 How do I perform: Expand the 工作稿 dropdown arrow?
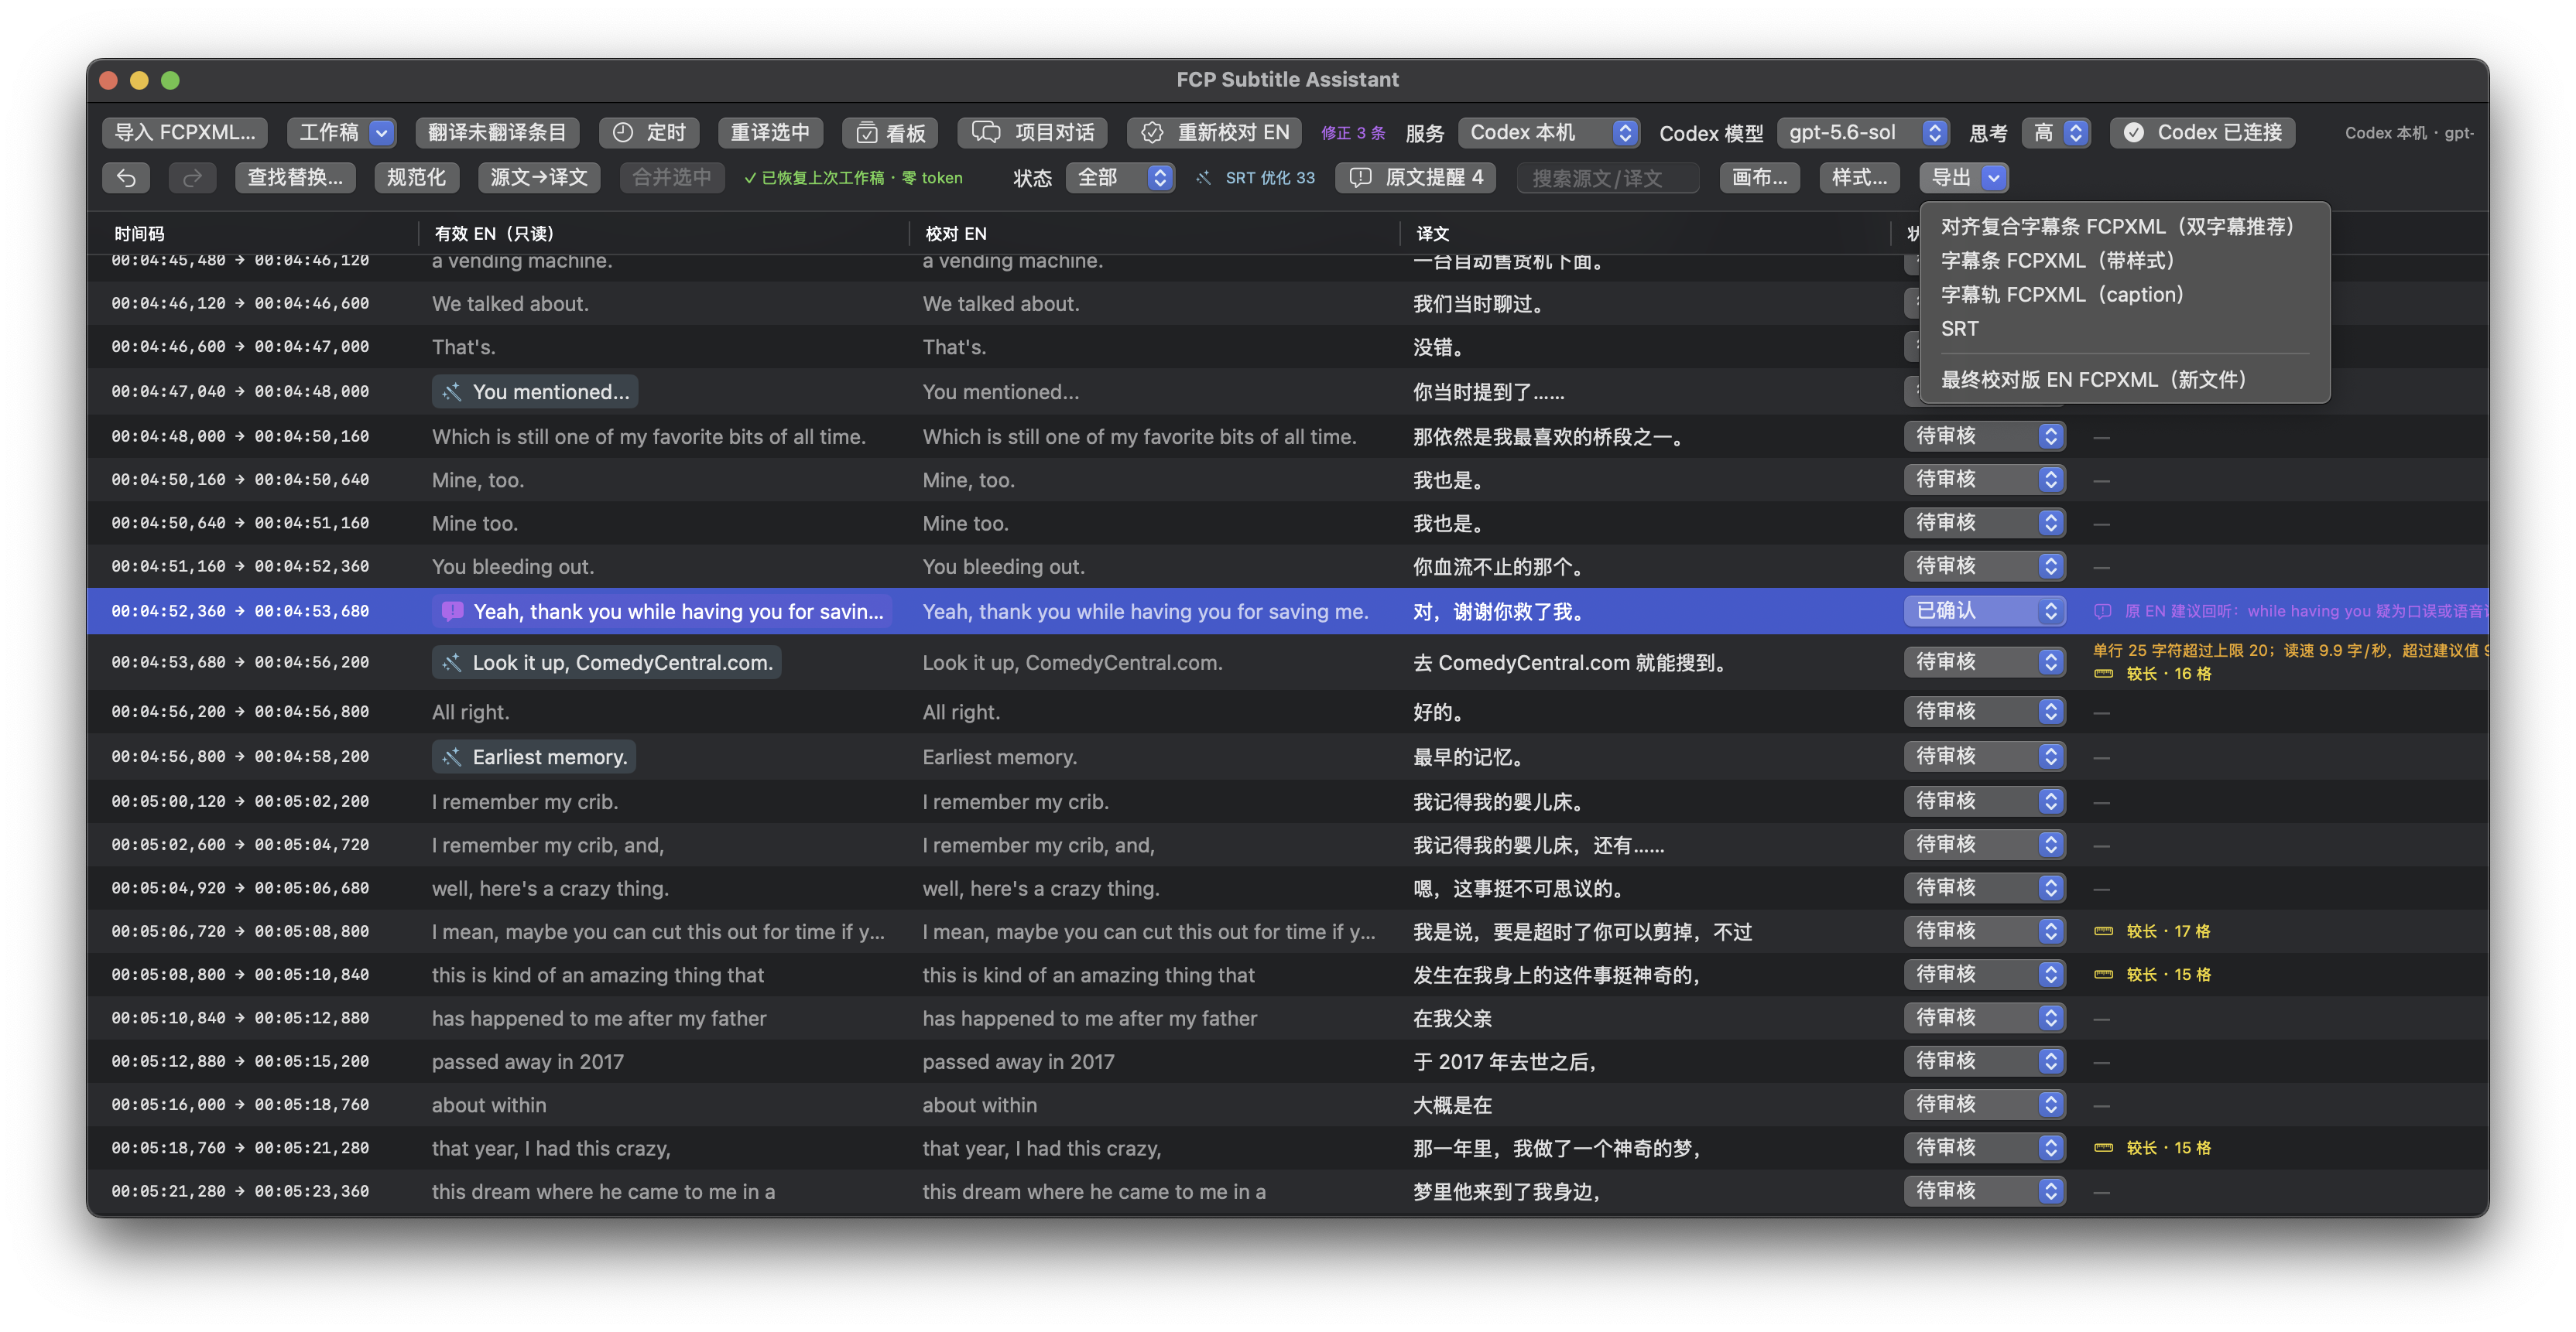381,133
